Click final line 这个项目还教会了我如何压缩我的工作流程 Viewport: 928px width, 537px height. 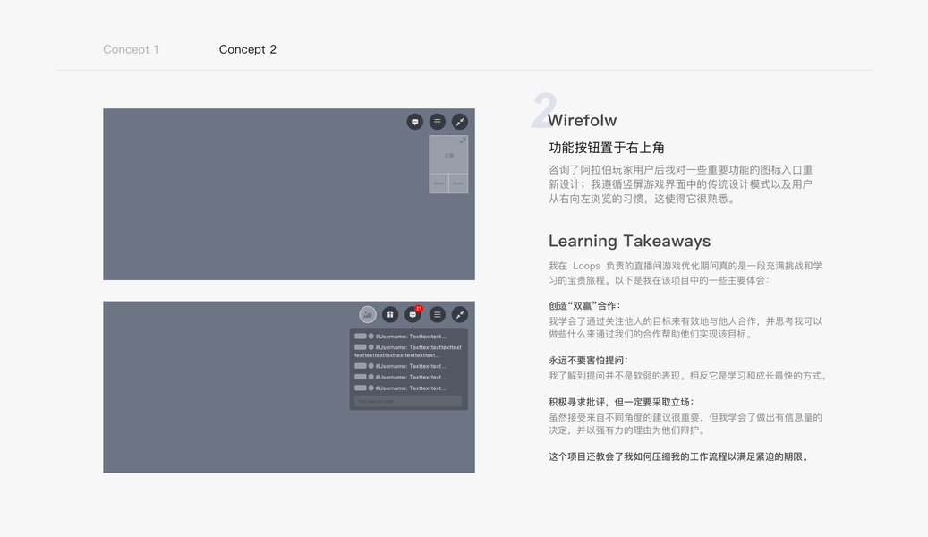679,456
